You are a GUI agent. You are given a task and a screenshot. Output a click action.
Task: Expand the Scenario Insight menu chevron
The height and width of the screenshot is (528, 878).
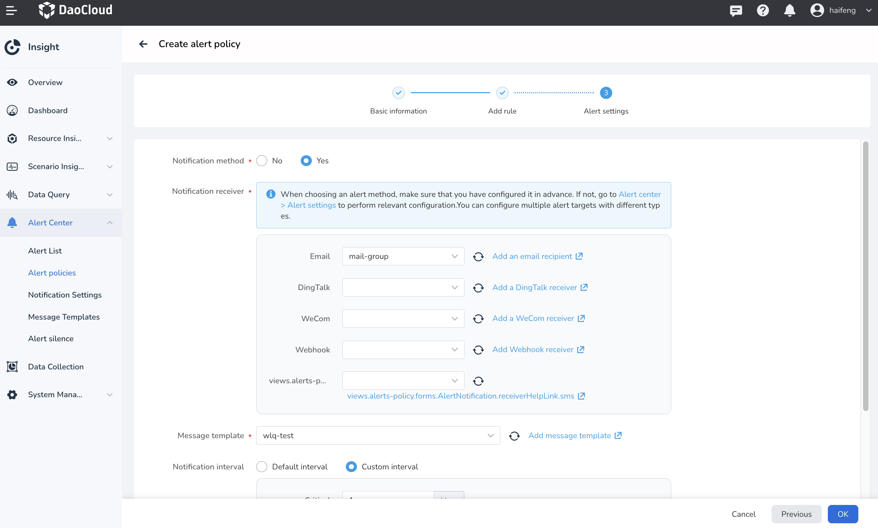coord(110,166)
